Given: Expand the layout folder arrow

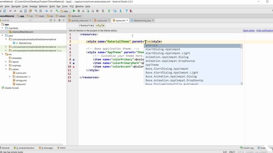Looking at the screenshot, I should [6, 62].
